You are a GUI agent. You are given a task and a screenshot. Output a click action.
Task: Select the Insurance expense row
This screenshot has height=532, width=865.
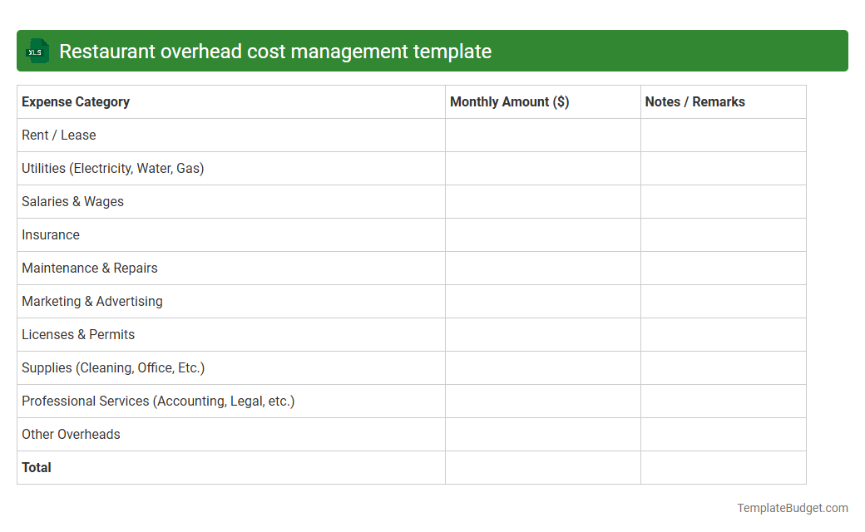pos(51,234)
